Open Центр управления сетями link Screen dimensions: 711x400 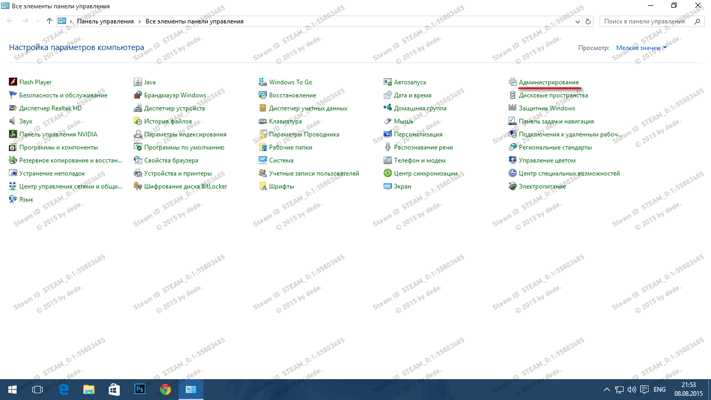click(x=71, y=186)
